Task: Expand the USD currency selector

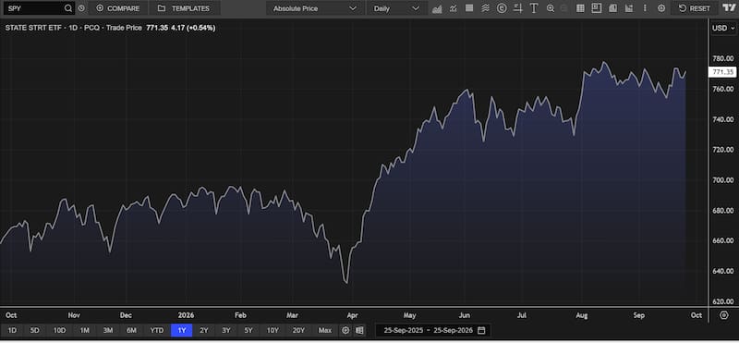Action: coord(723,29)
